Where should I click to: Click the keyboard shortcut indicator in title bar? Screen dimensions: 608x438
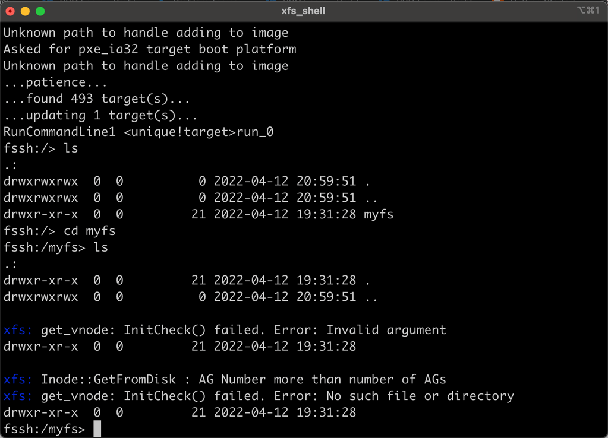pos(588,11)
